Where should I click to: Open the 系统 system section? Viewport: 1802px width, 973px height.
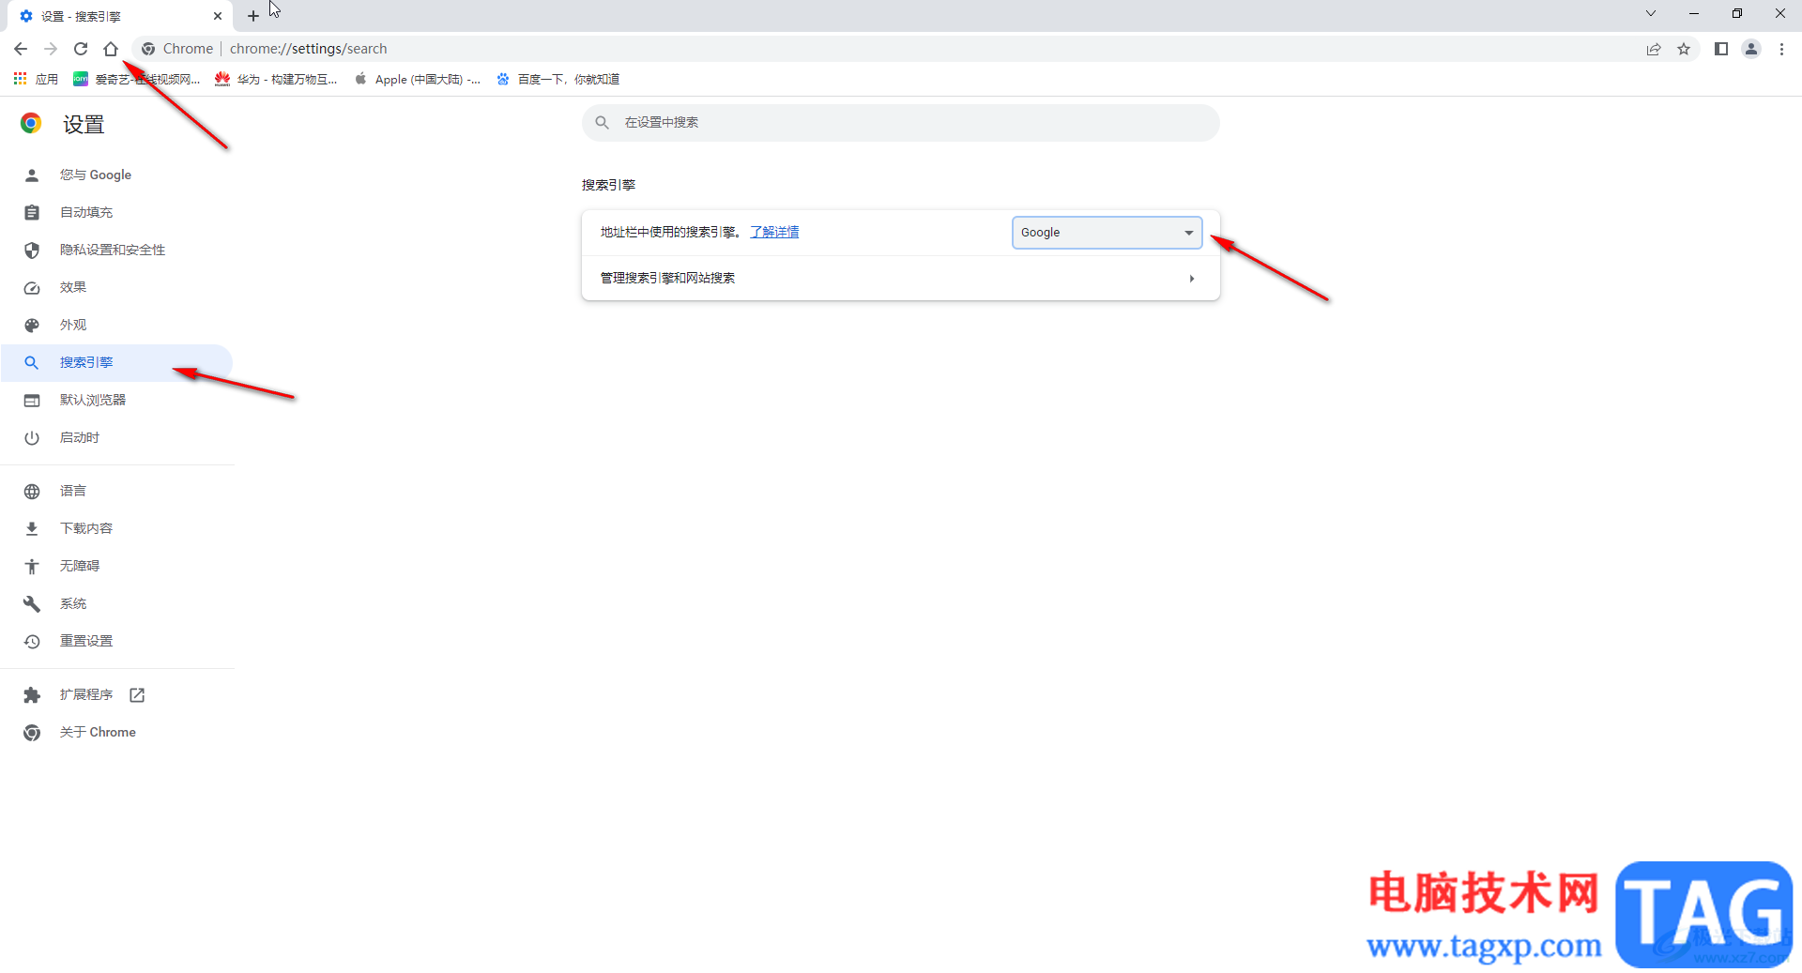[x=116, y=603]
